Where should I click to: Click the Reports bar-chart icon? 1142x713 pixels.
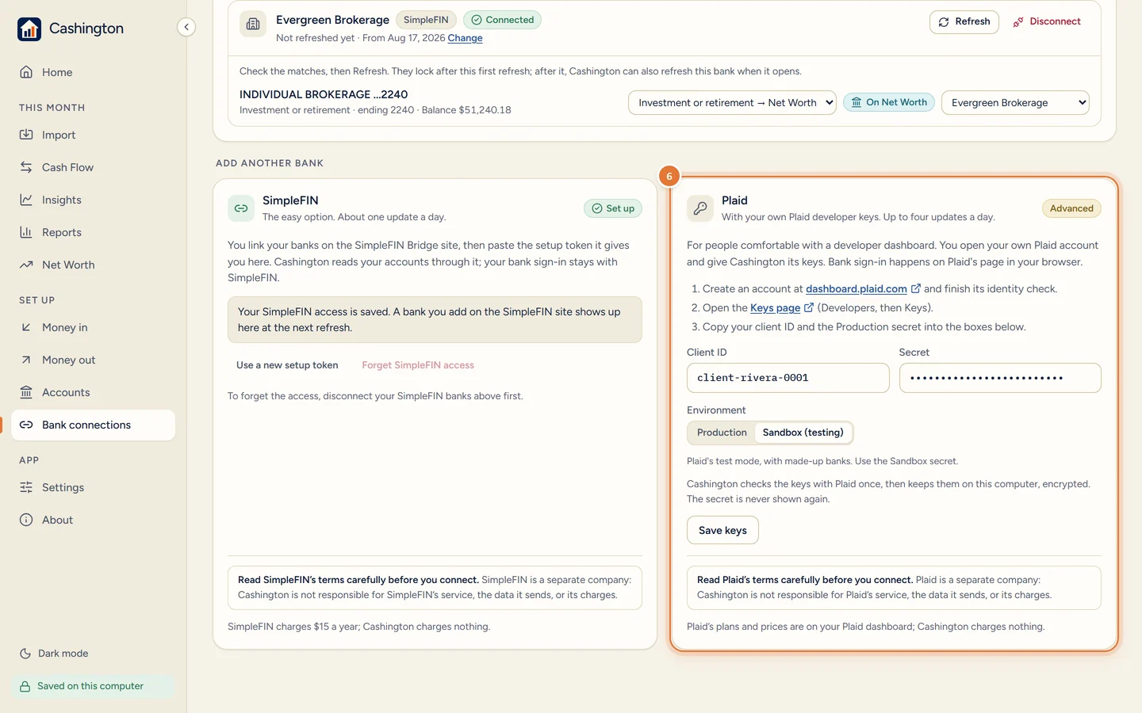26,232
